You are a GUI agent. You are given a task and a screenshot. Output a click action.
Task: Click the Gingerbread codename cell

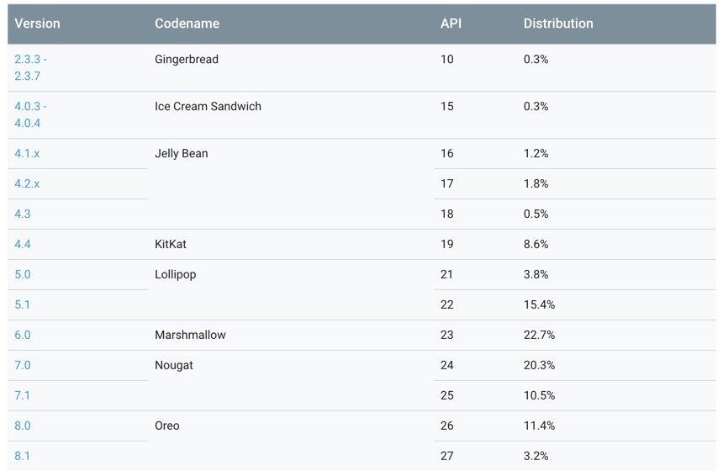click(x=187, y=59)
